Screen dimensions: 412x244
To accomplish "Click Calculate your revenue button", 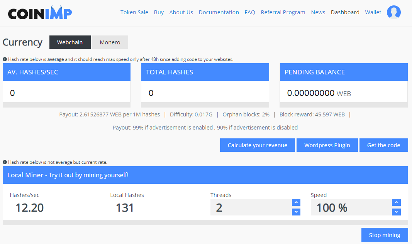I will point(258,145).
